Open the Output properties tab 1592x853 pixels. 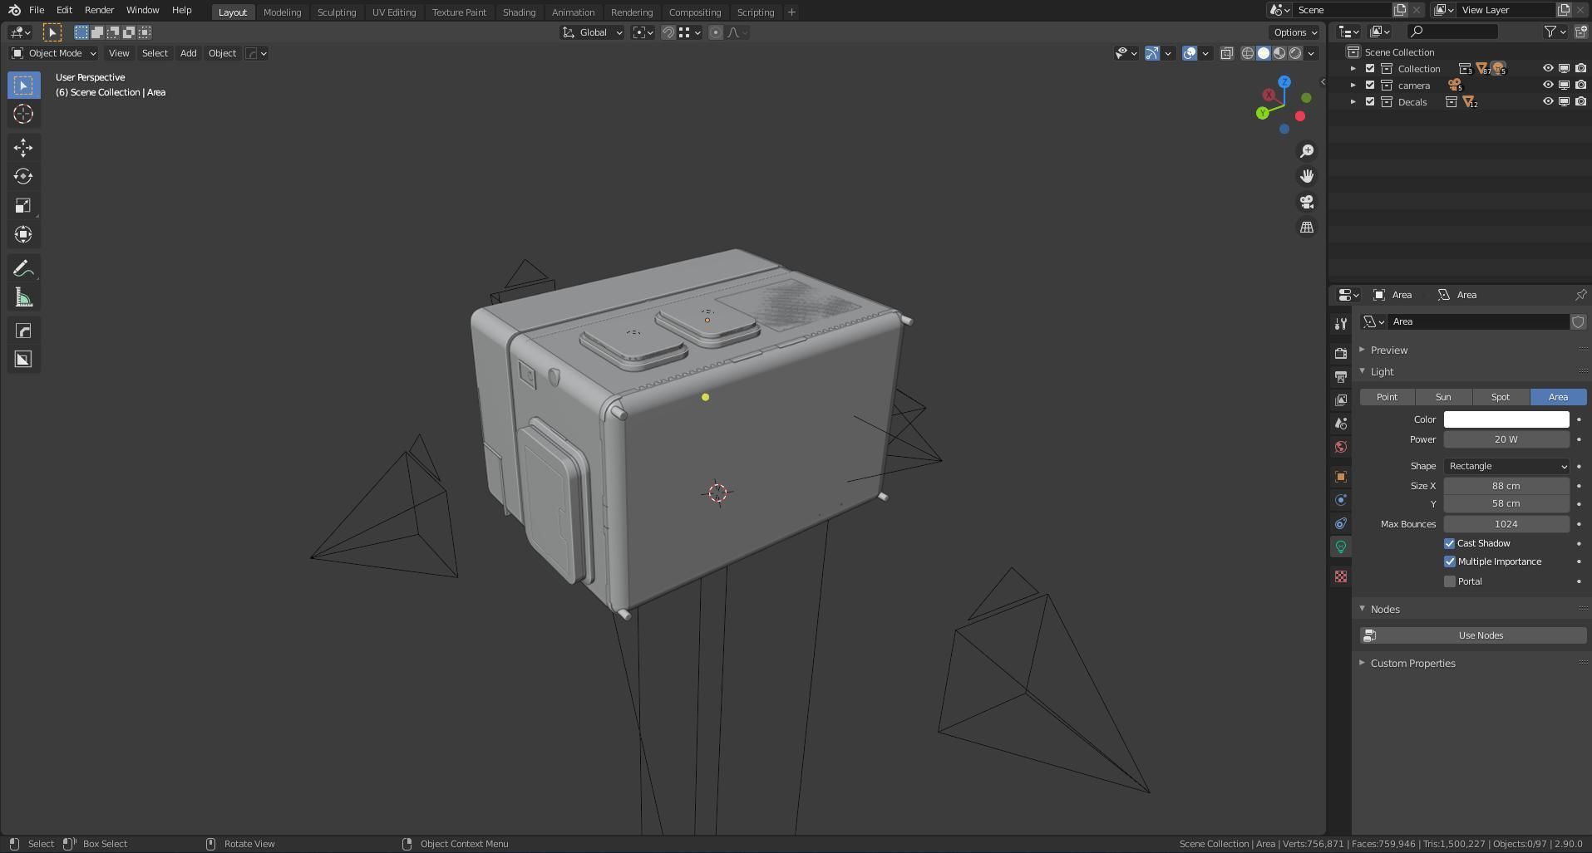(1340, 376)
